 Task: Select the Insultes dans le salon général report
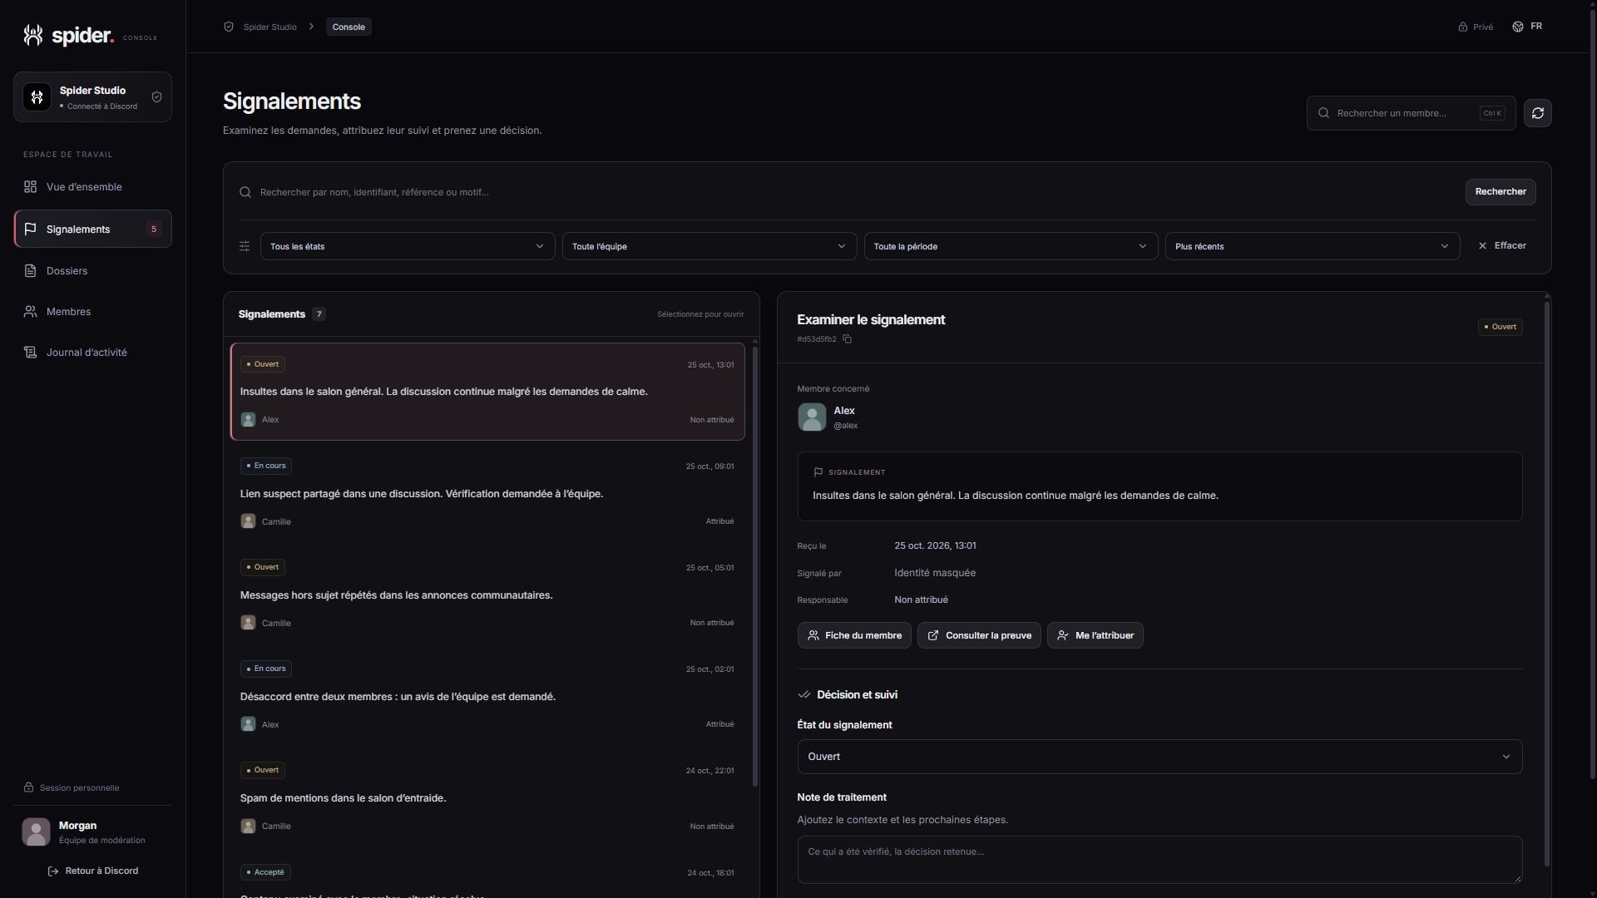(x=487, y=392)
